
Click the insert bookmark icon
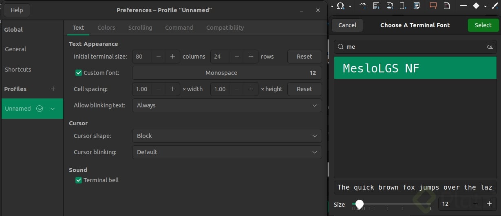(x=402, y=6)
